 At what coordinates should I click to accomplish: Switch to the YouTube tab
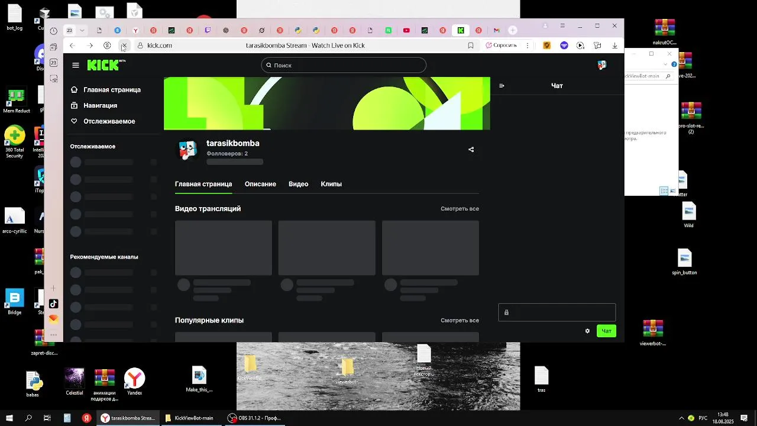click(406, 30)
